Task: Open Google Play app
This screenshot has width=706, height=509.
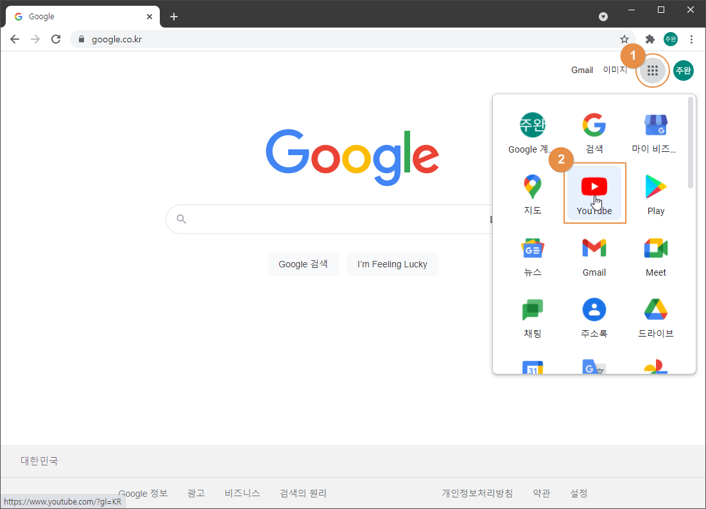Action: [655, 194]
